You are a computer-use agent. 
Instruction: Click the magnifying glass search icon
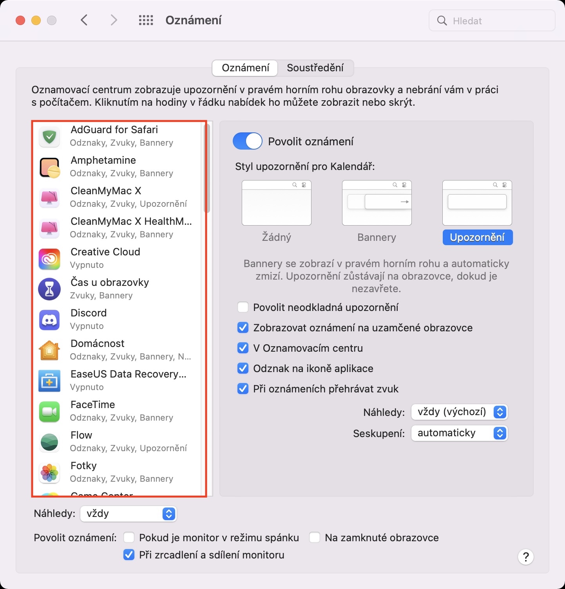click(x=442, y=21)
